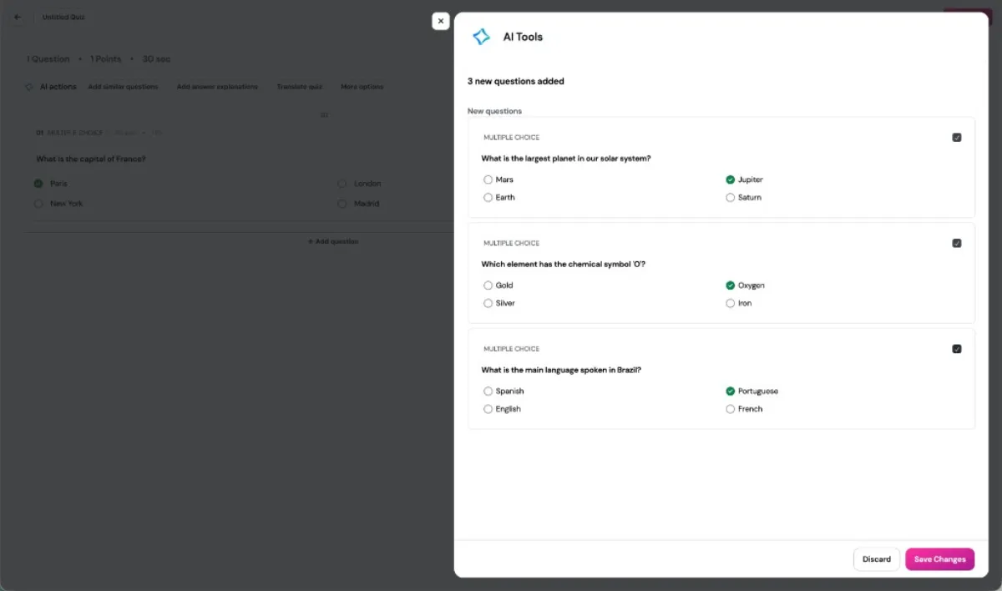Uncheck the largest planet question
1002x591 pixels.
pos(957,137)
